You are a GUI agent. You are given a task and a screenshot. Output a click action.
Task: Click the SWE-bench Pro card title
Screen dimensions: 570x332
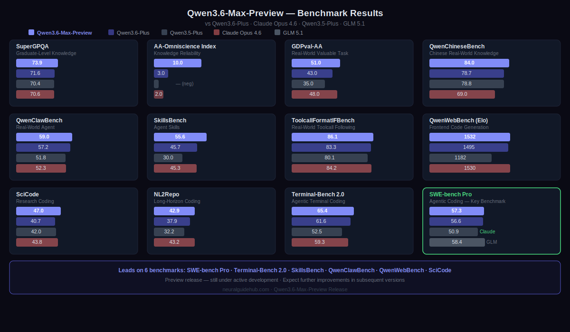[450, 194]
